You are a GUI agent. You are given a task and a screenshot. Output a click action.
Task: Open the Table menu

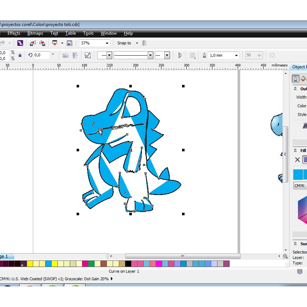(71, 33)
